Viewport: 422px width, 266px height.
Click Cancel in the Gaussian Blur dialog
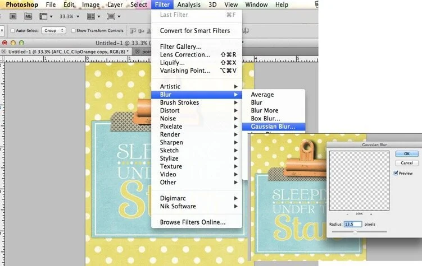click(x=407, y=163)
